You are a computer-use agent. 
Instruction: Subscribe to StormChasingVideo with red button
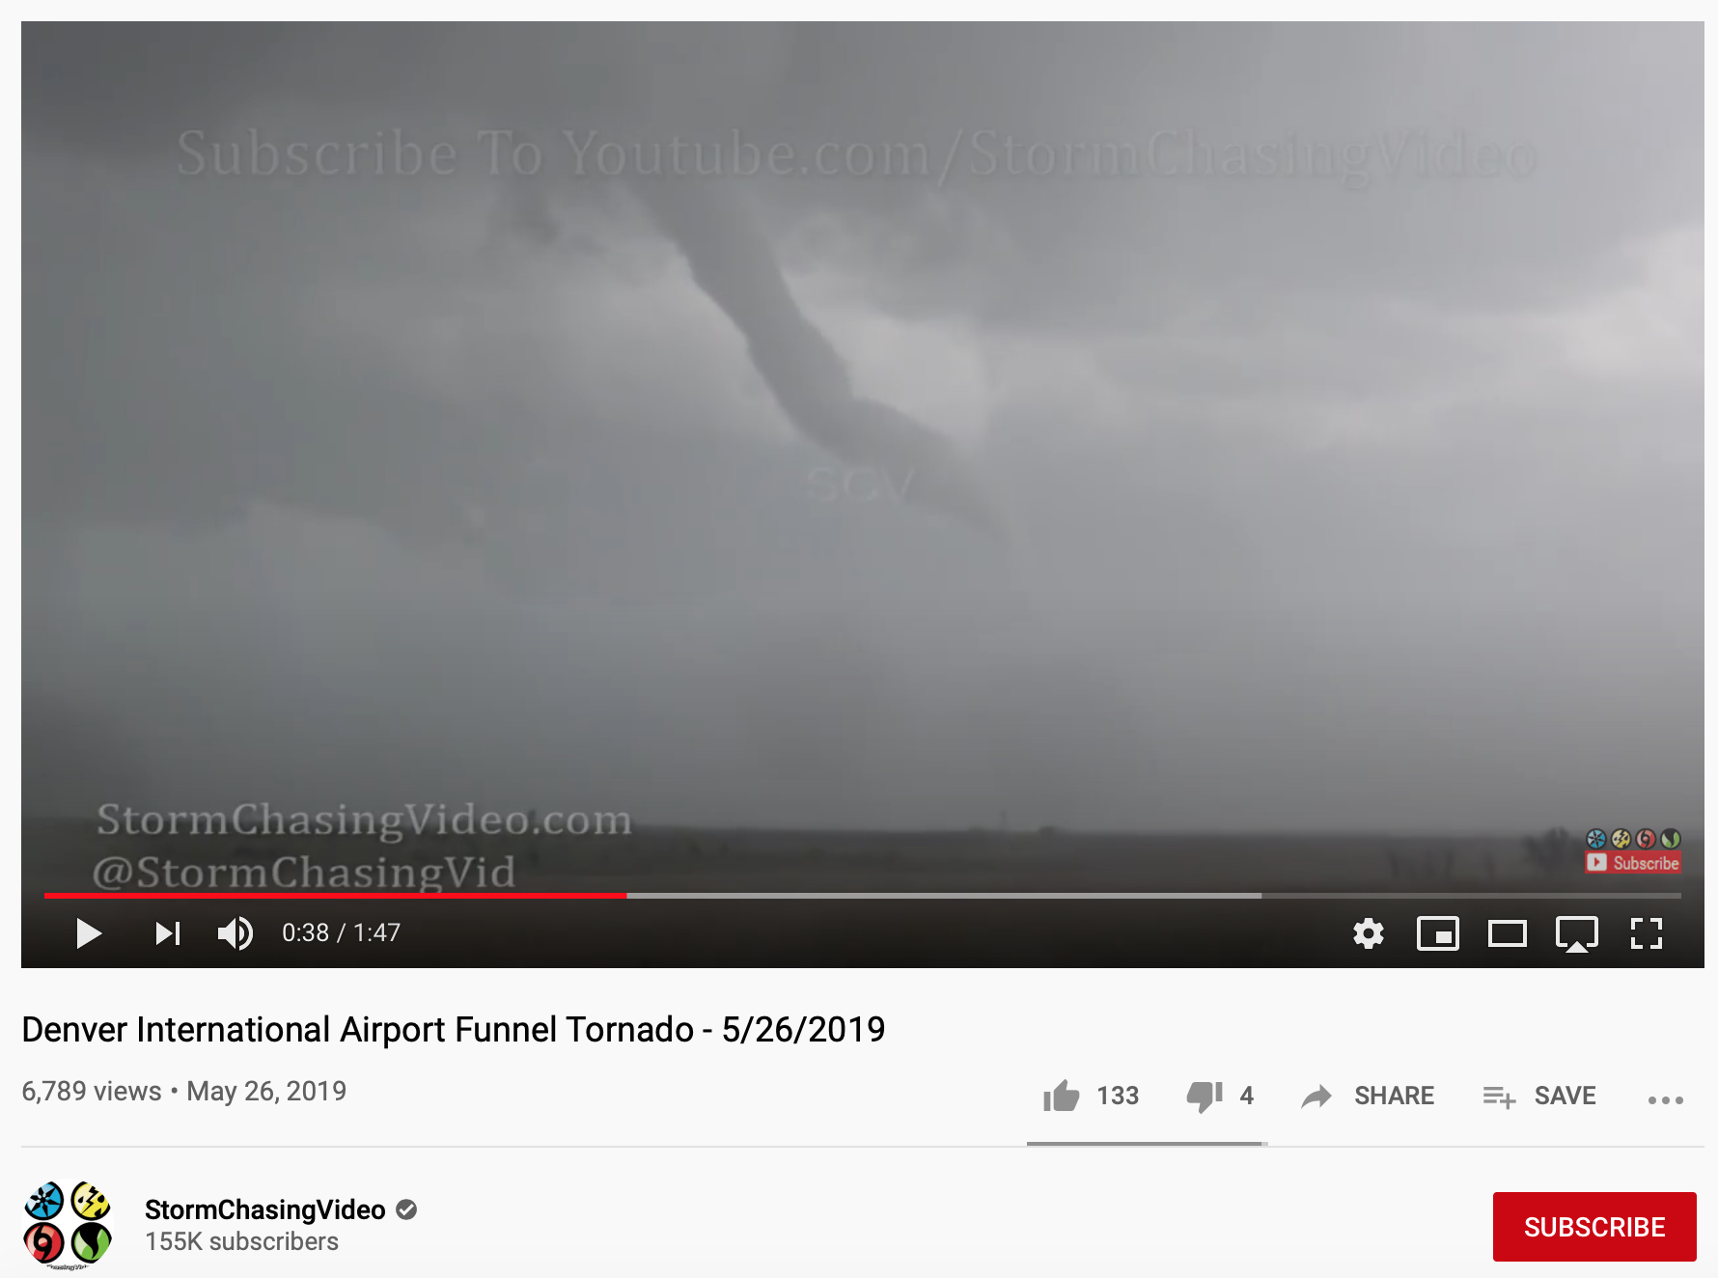coord(1594,1227)
